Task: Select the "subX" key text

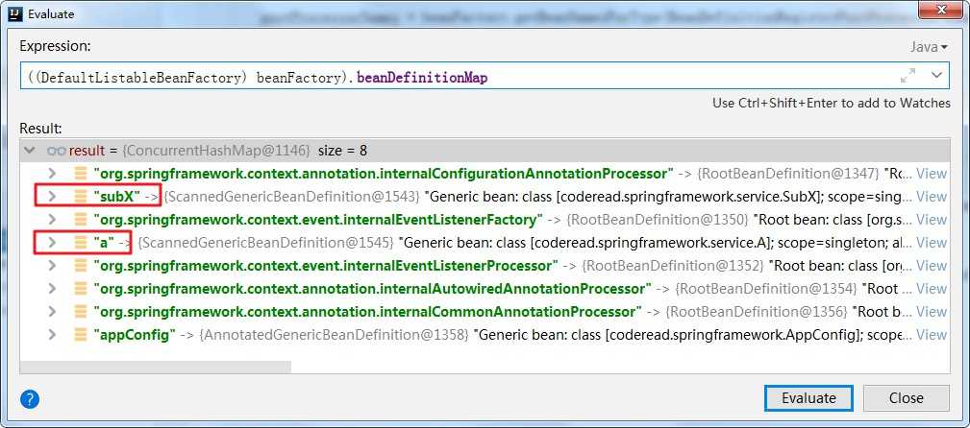Action: (117, 197)
